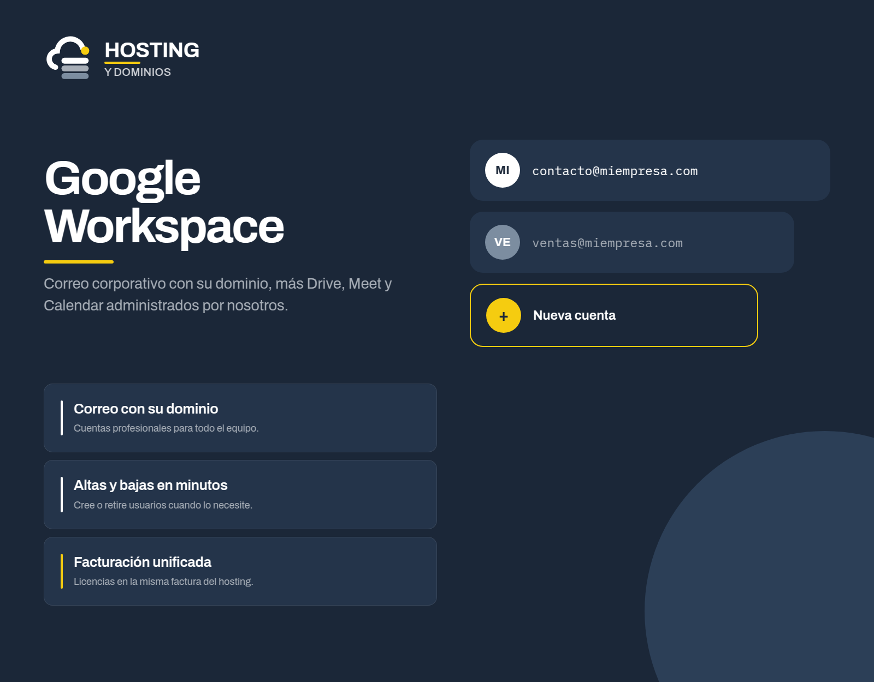This screenshot has width=874, height=682.
Task: Click the yellow plus icon
Action: tap(504, 315)
